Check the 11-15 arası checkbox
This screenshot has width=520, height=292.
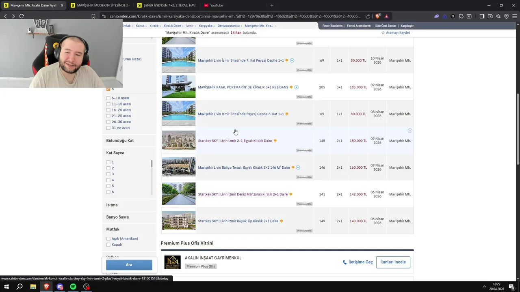(x=108, y=104)
